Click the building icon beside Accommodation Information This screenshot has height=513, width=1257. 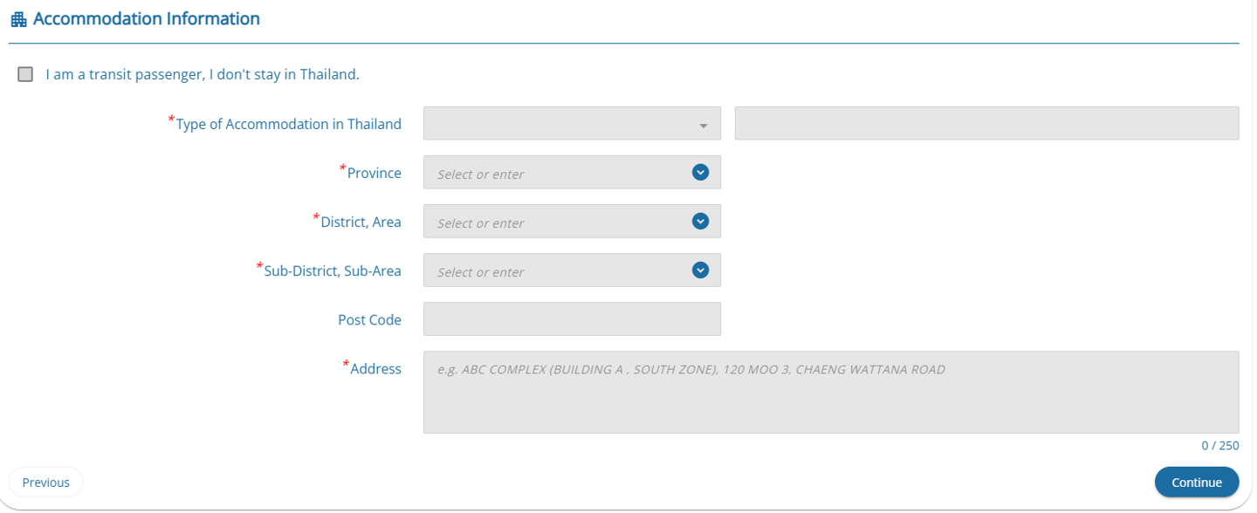(x=18, y=19)
